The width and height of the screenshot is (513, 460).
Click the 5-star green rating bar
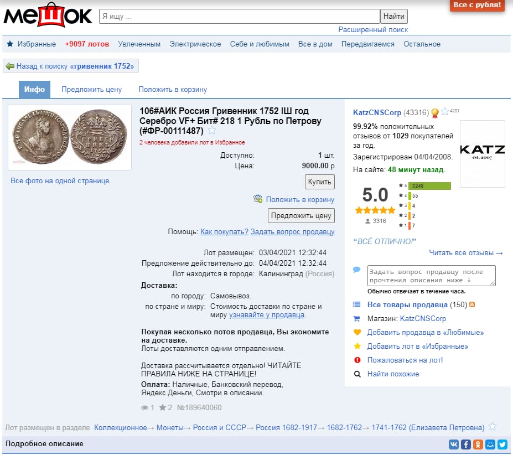click(429, 186)
